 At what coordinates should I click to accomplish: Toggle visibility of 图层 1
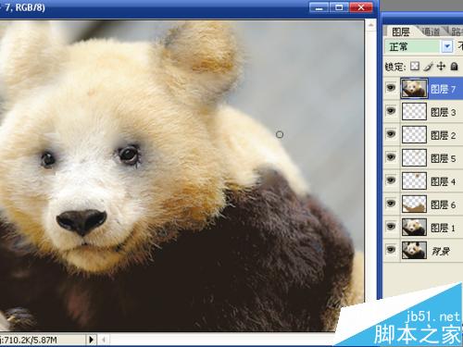pos(391,227)
